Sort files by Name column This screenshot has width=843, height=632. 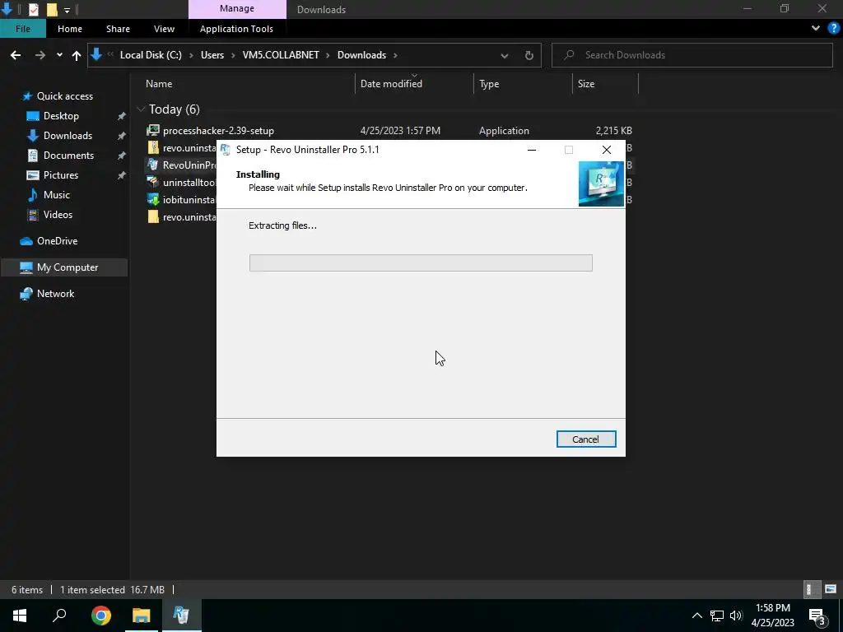(x=159, y=84)
